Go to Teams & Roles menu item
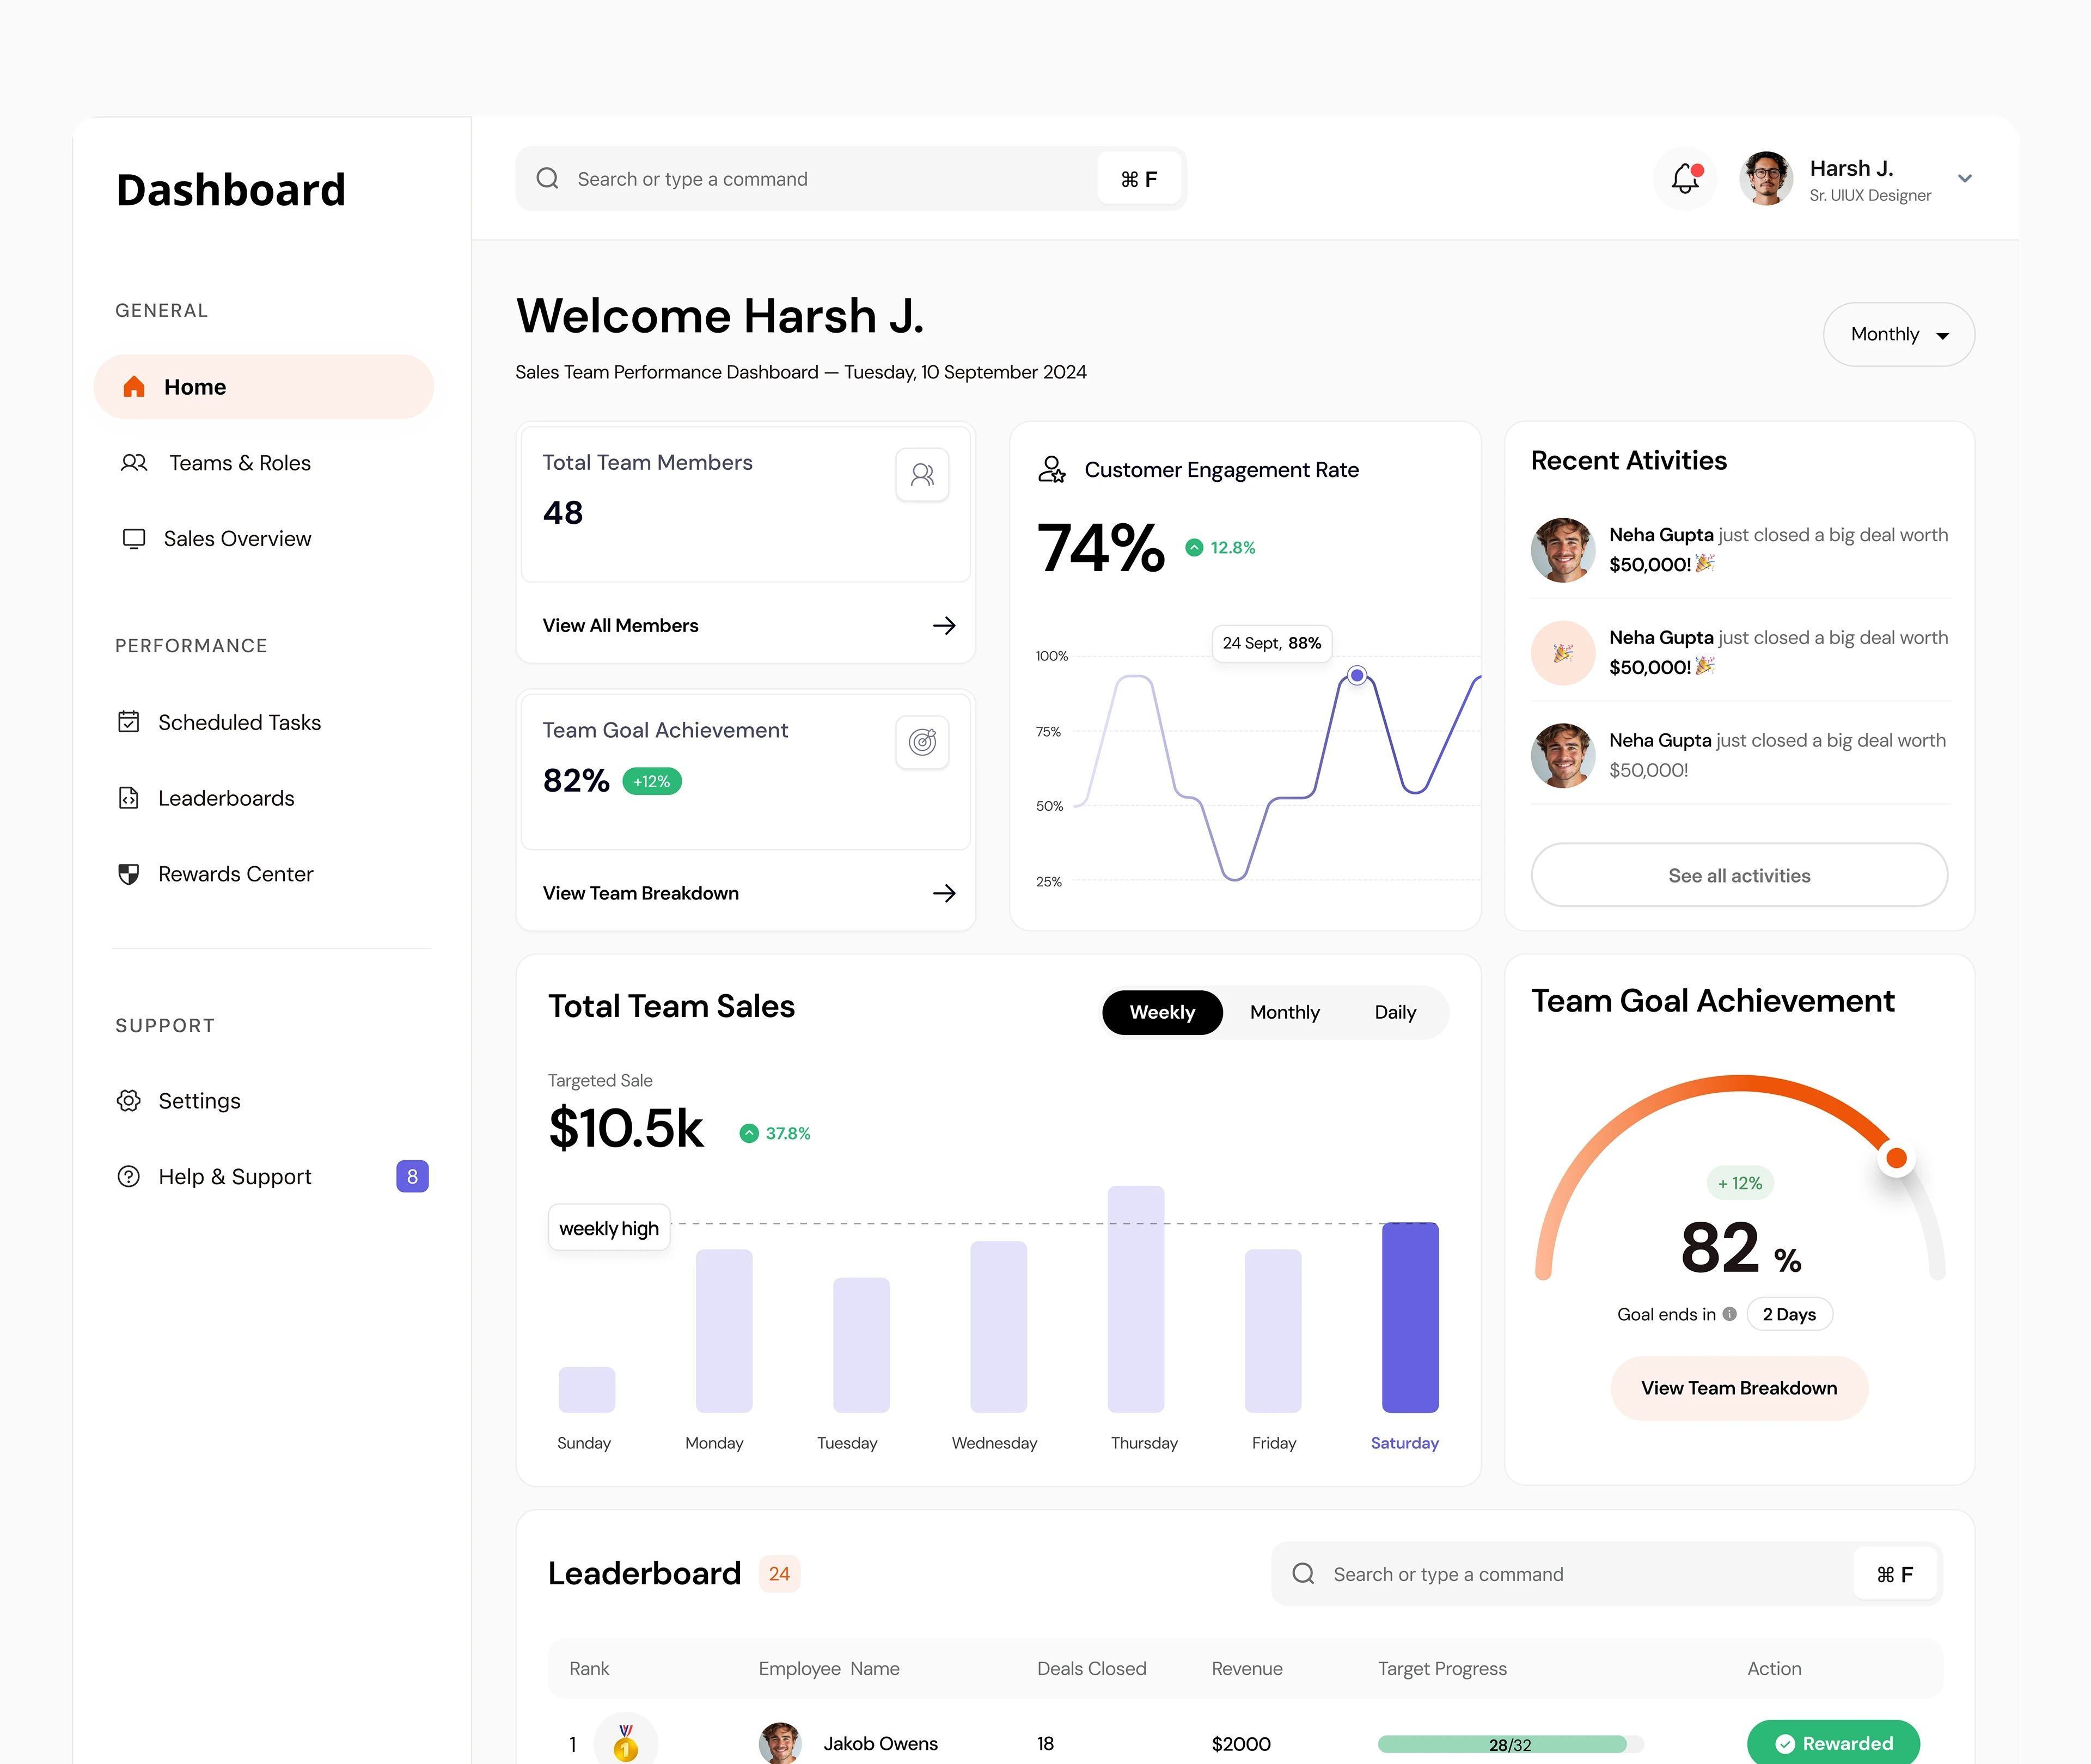Screen dimensions: 2091x1764 pos(239,463)
